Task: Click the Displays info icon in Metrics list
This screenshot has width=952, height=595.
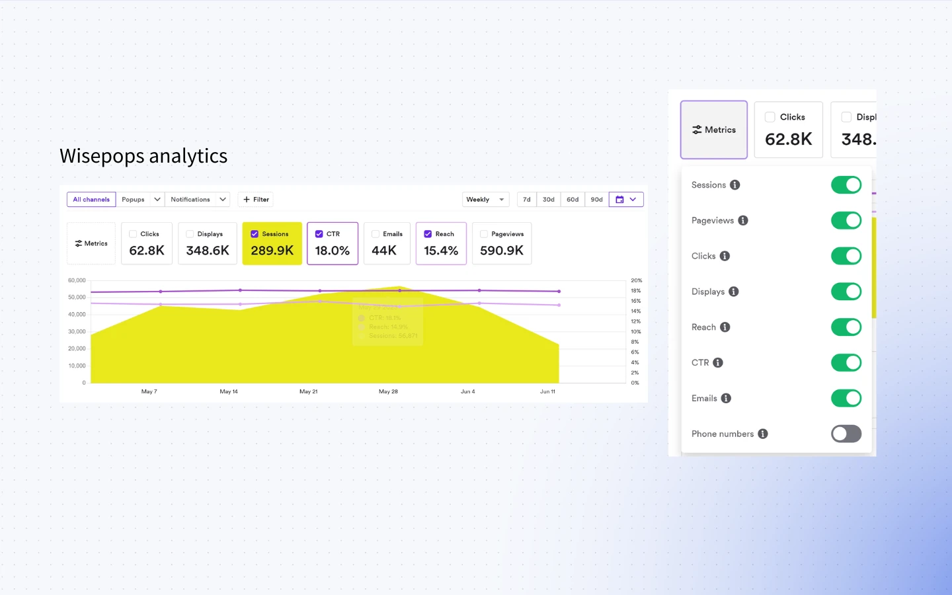Action: pos(734,292)
